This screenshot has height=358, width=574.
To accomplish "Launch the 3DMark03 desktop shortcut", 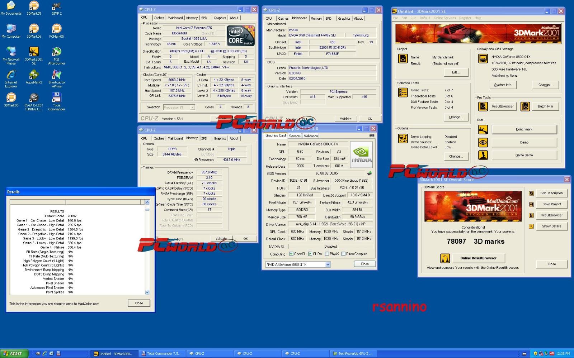I will (x=11, y=100).
